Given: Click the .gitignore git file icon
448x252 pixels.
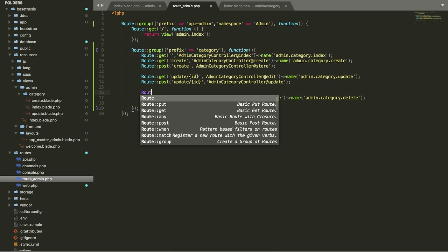Looking at the screenshot, I should (15, 238).
